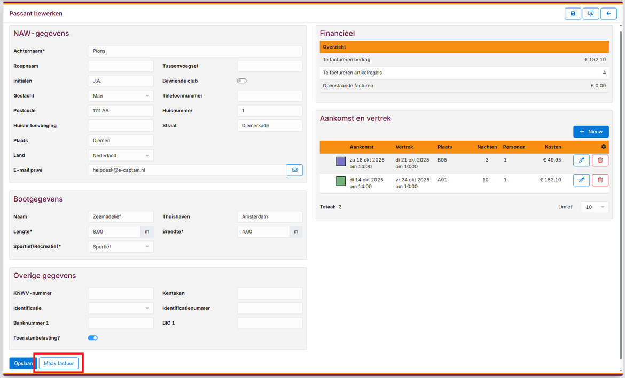
Task: Click the purple color swatch in the booking row
Action: (340, 160)
